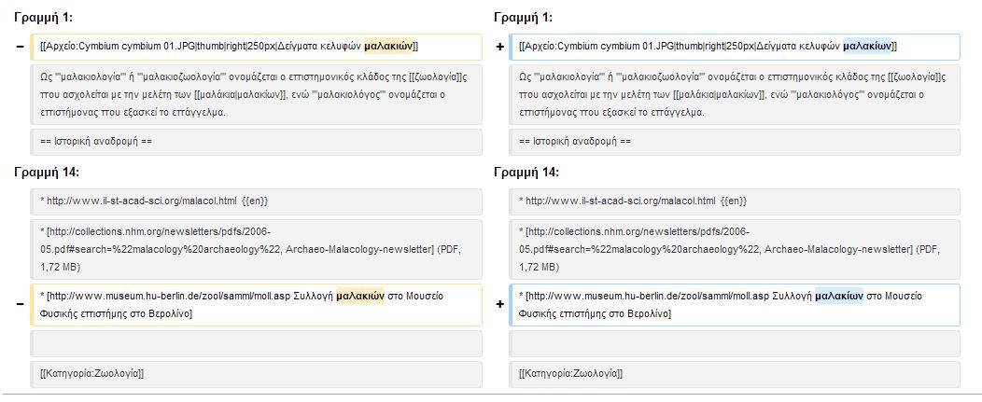Click the minus marker beside the removed Αρχείο line
This screenshot has width=982, height=402.
(20, 48)
